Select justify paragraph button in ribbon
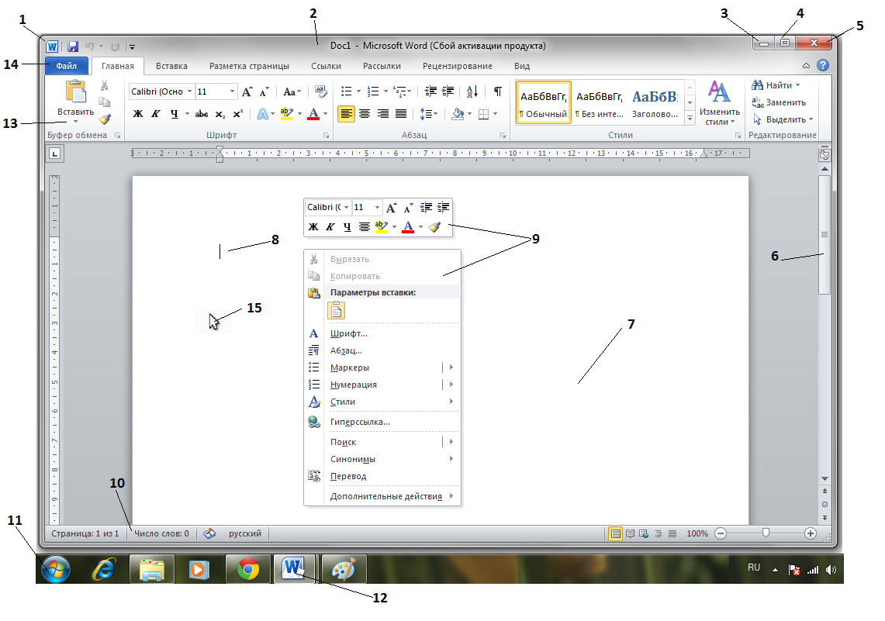Screen dimensions: 885x621 [x=401, y=114]
